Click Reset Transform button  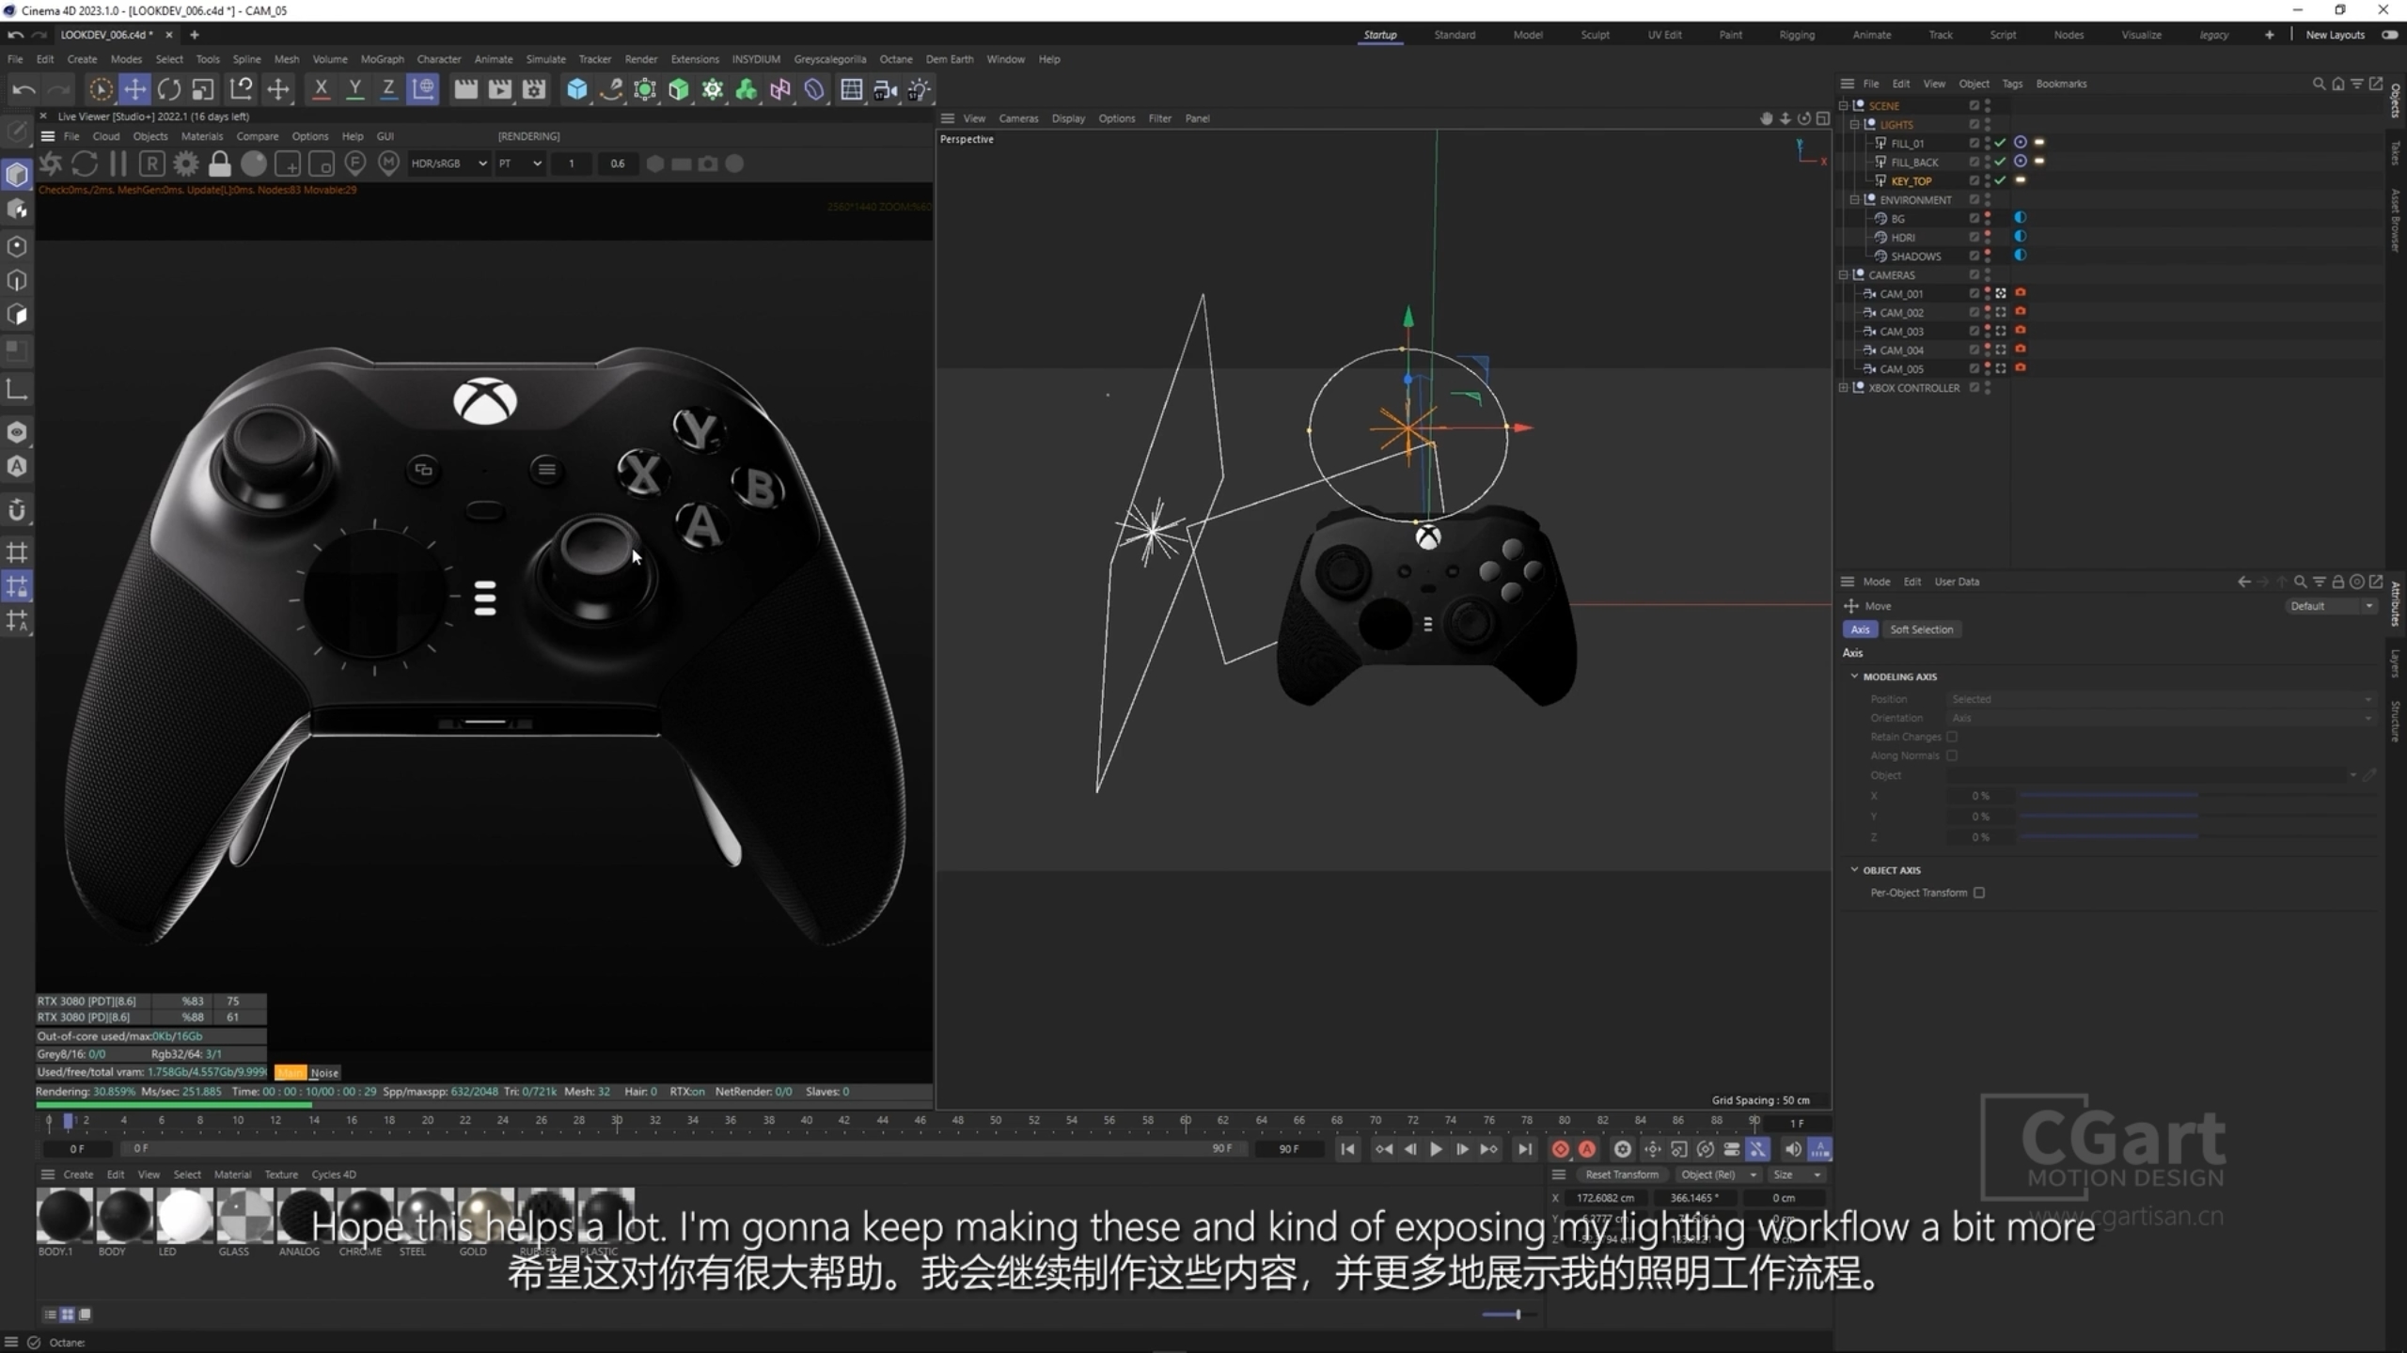pos(1622,1174)
